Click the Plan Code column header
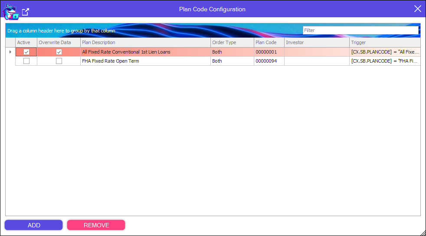 click(x=269, y=43)
